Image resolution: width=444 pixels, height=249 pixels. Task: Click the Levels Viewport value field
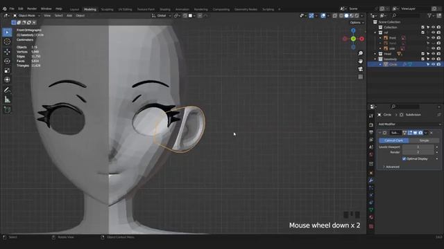[418, 147]
